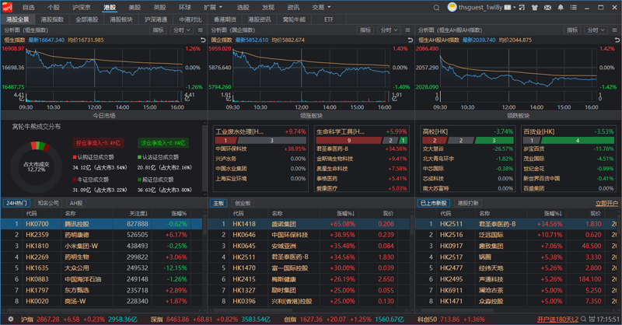Open the settings gear in status bar

tap(11, 319)
